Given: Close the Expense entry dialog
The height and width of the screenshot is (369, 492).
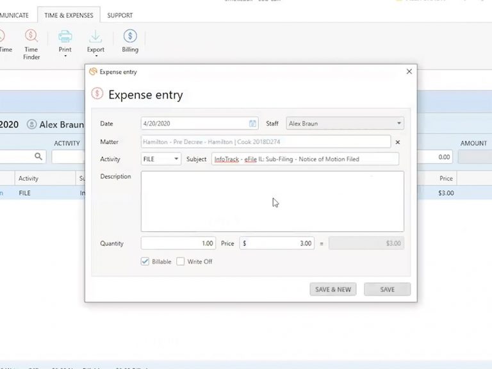Looking at the screenshot, I should pos(409,72).
